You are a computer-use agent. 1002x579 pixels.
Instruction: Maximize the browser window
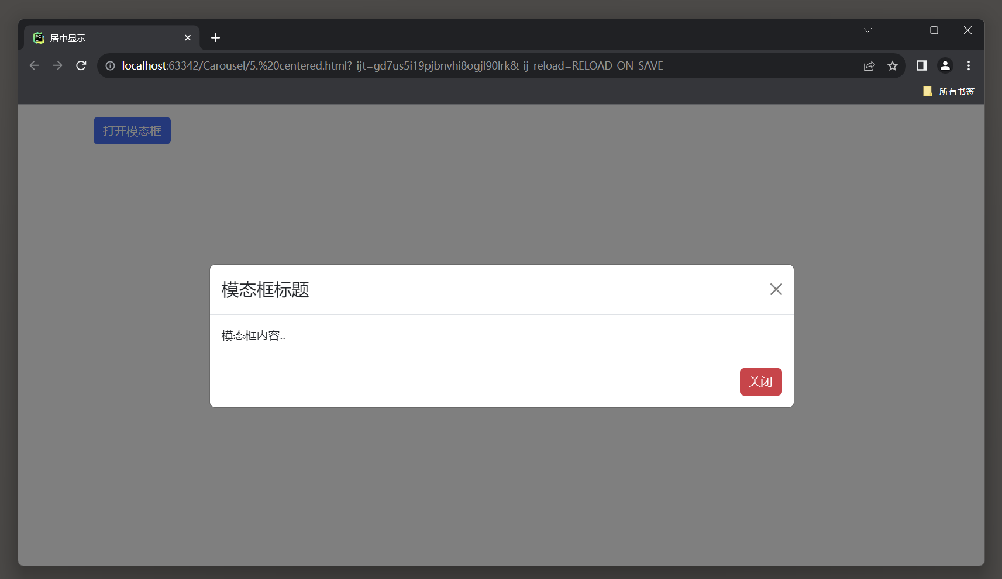(x=934, y=30)
